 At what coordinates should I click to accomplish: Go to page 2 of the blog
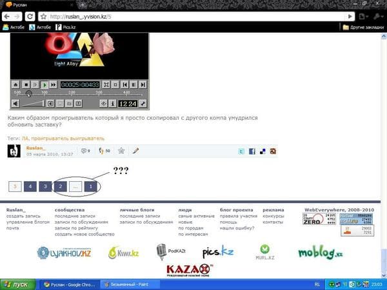[x=61, y=186]
